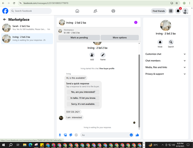This screenshot has height=148, width=193.
Task: Open the $1,100 Marketplace listing link
Action: coord(71,33)
